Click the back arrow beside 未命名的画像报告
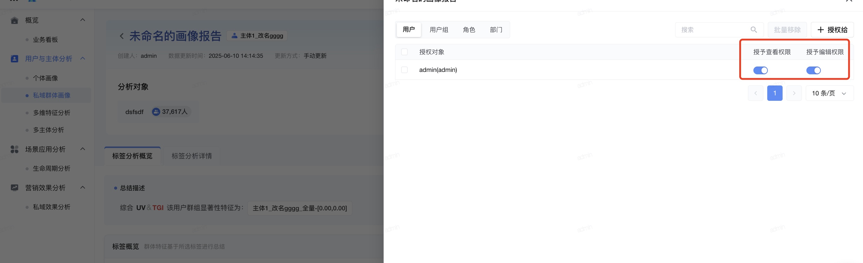863x263 pixels. click(x=122, y=36)
